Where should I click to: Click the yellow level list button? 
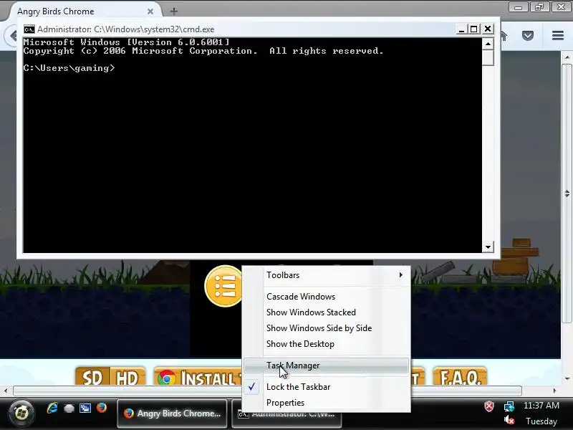click(223, 286)
